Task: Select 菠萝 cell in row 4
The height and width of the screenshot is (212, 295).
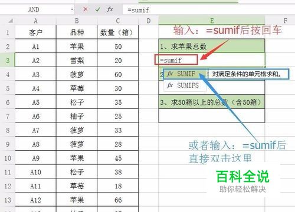Action: coord(77,74)
